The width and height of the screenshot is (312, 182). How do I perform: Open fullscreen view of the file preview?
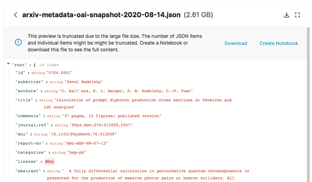point(297,15)
